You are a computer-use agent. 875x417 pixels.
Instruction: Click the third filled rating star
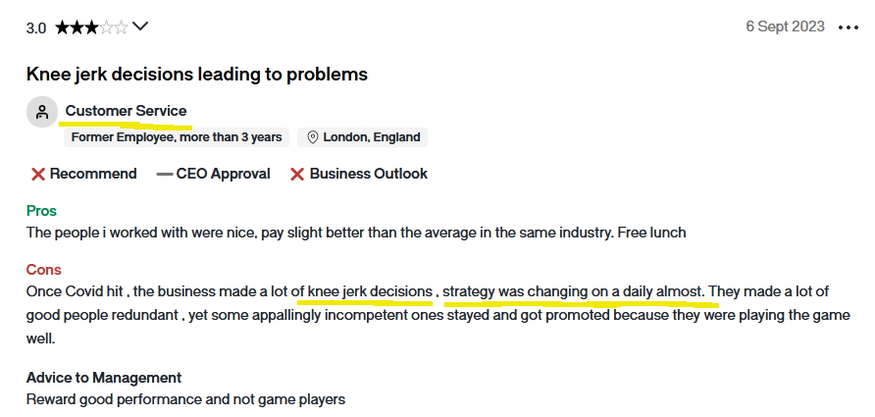92,27
